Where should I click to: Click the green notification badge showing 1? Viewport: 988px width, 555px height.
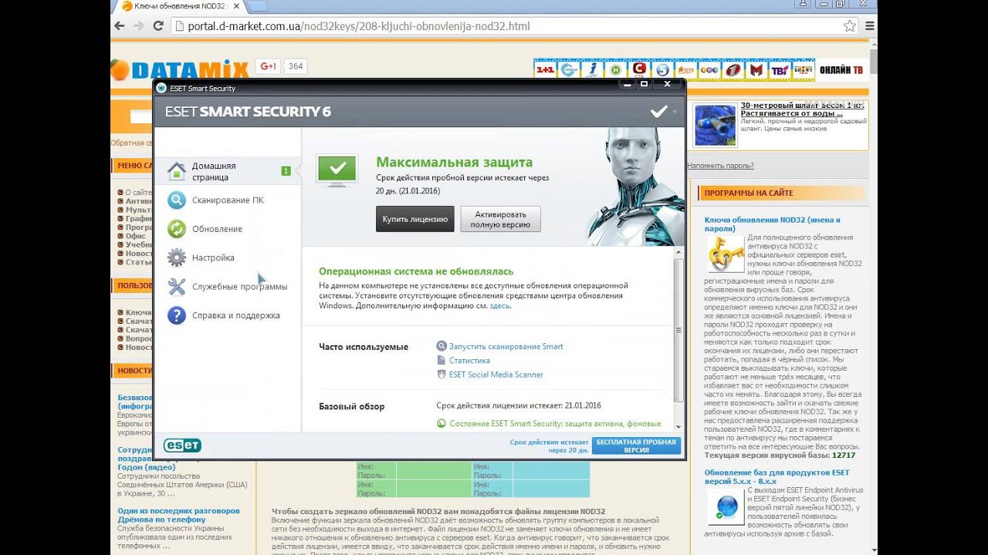(286, 171)
